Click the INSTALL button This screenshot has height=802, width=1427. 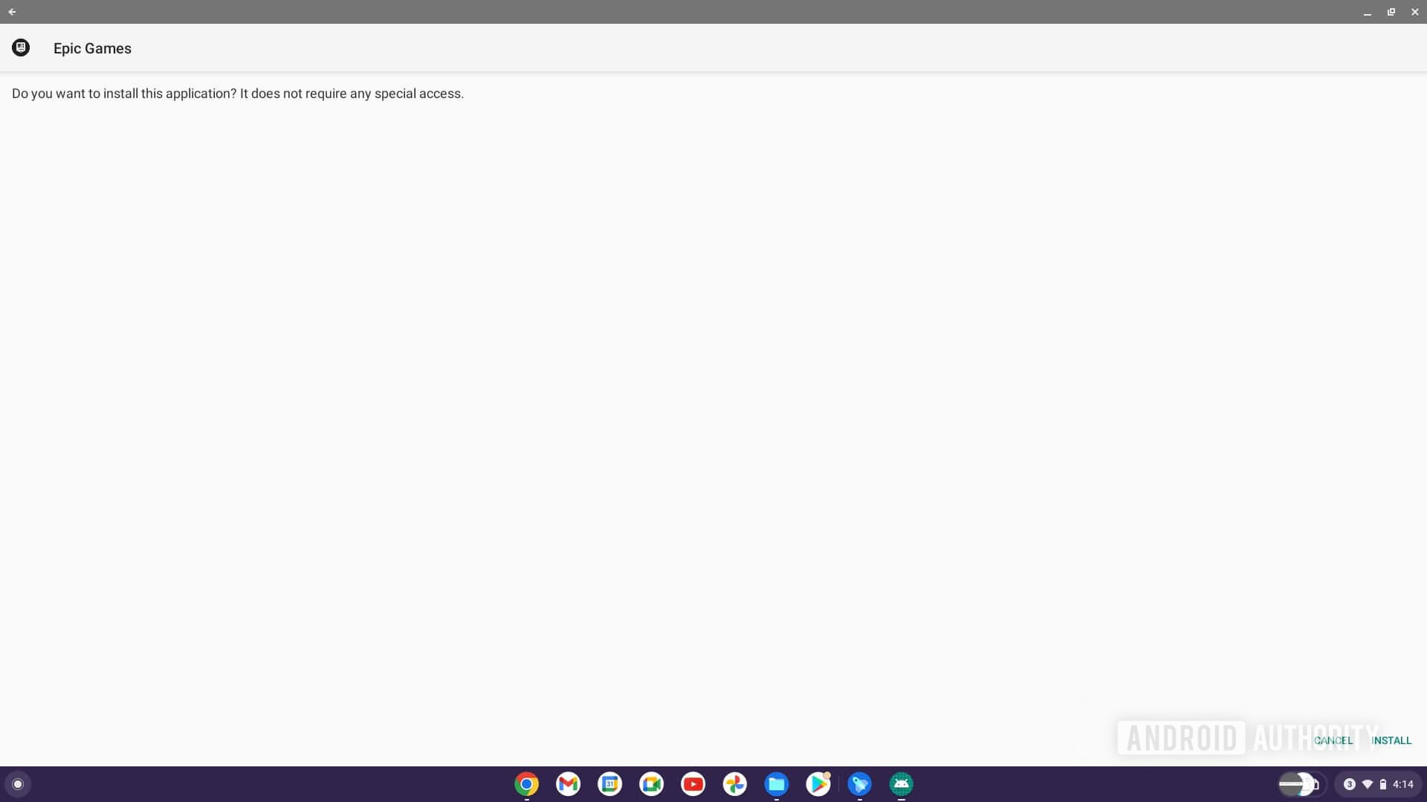coord(1391,740)
